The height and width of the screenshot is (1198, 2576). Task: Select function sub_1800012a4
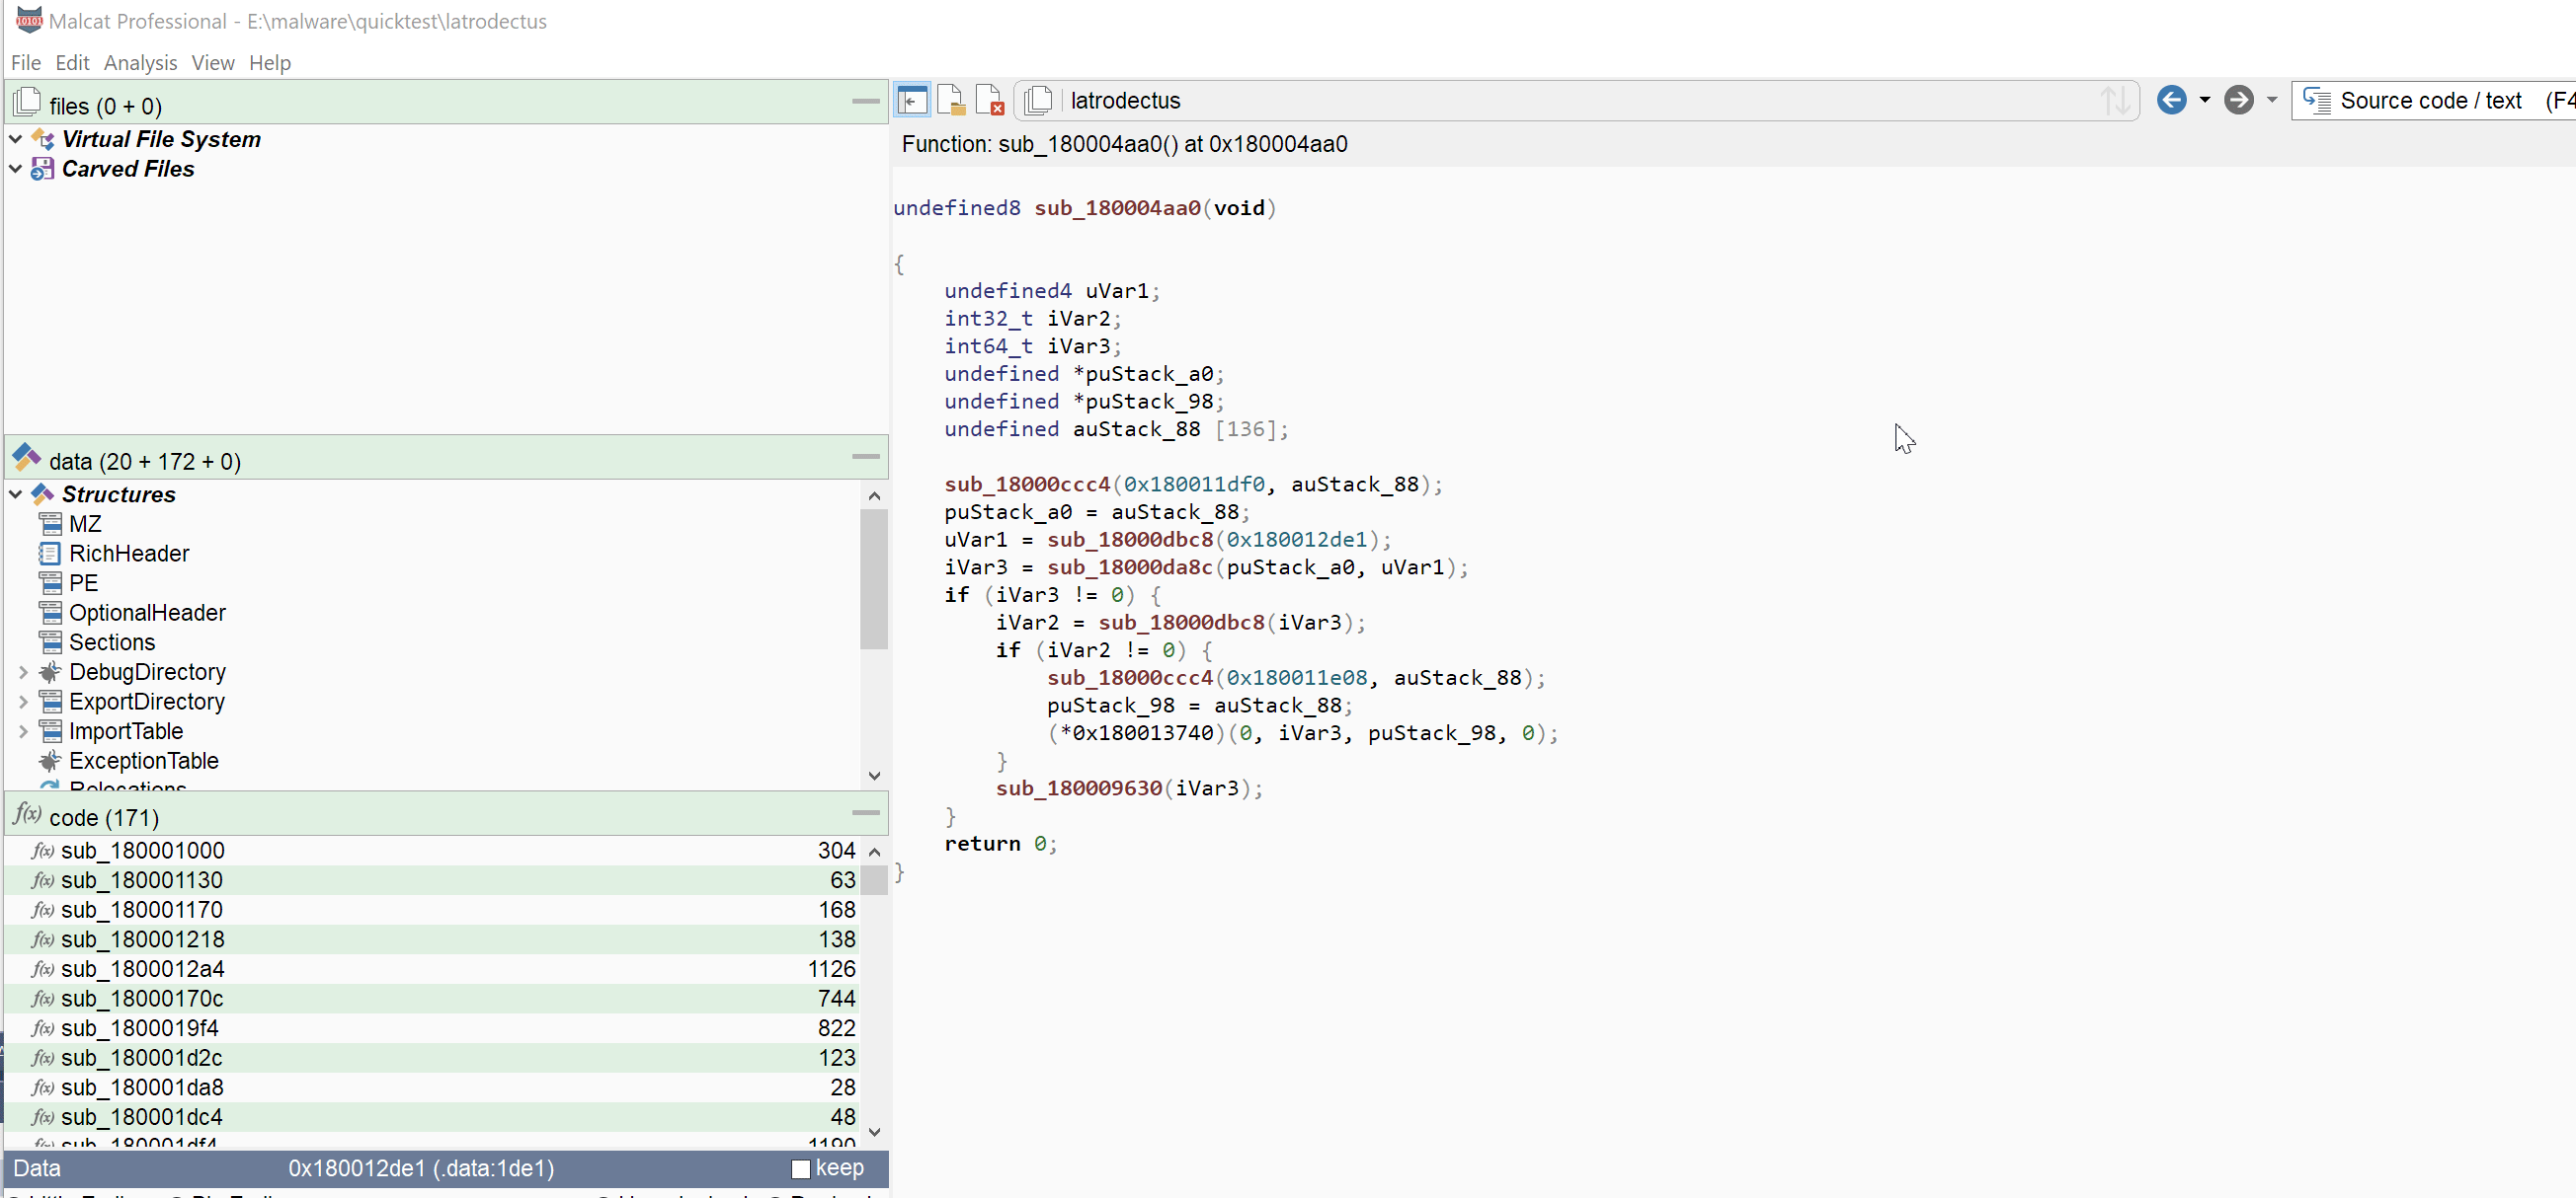point(432,969)
